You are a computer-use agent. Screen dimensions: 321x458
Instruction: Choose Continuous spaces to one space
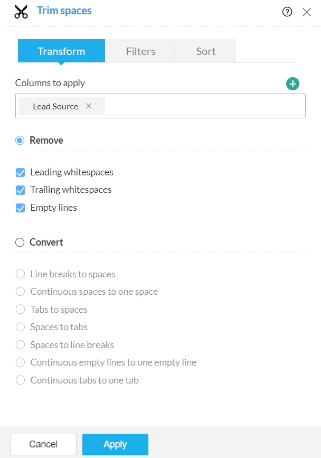click(x=21, y=292)
